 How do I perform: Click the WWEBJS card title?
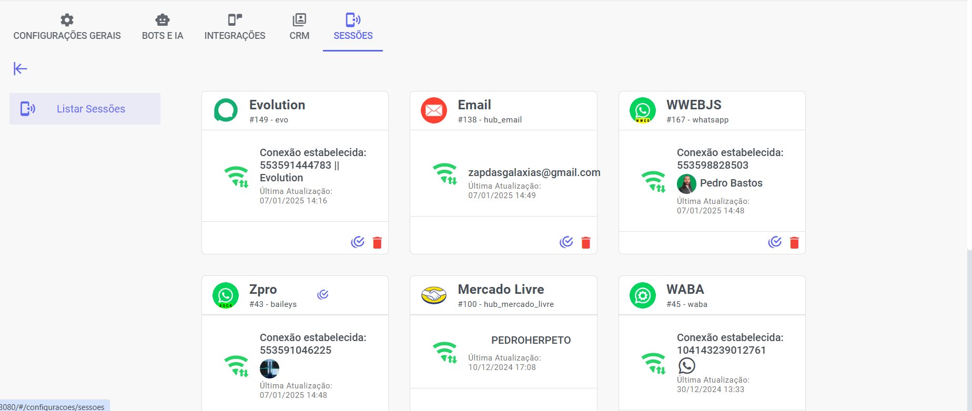(x=694, y=105)
